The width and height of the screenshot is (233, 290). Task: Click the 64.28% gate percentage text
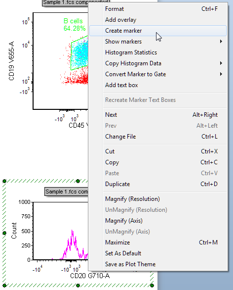tap(75, 29)
